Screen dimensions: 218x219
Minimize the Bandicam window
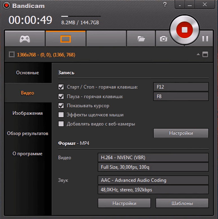click(190, 5)
